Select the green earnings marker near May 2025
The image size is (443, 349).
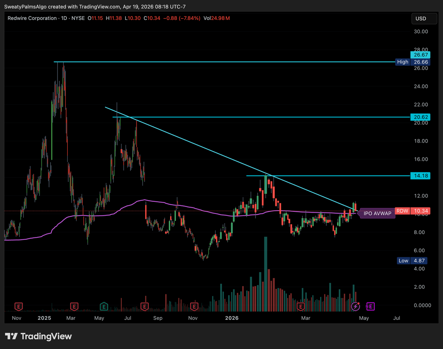click(x=104, y=306)
